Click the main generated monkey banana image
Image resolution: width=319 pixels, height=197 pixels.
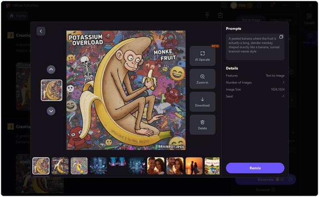pos(126,90)
